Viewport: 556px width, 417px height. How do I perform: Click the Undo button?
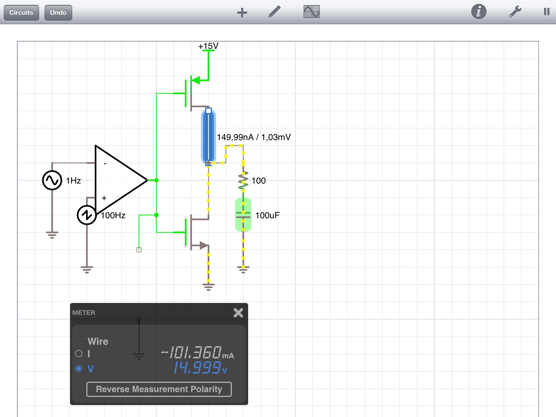[x=58, y=12]
